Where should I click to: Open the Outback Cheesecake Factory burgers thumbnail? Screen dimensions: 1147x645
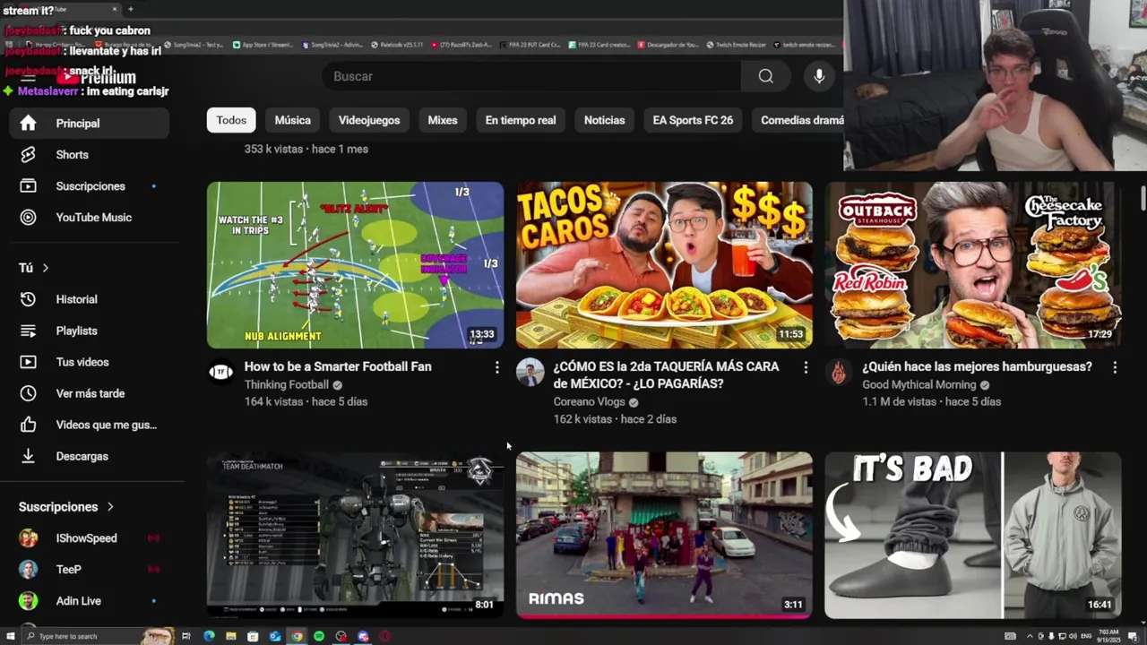pos(973,265)
